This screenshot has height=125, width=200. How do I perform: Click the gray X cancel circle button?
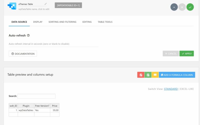182,7
